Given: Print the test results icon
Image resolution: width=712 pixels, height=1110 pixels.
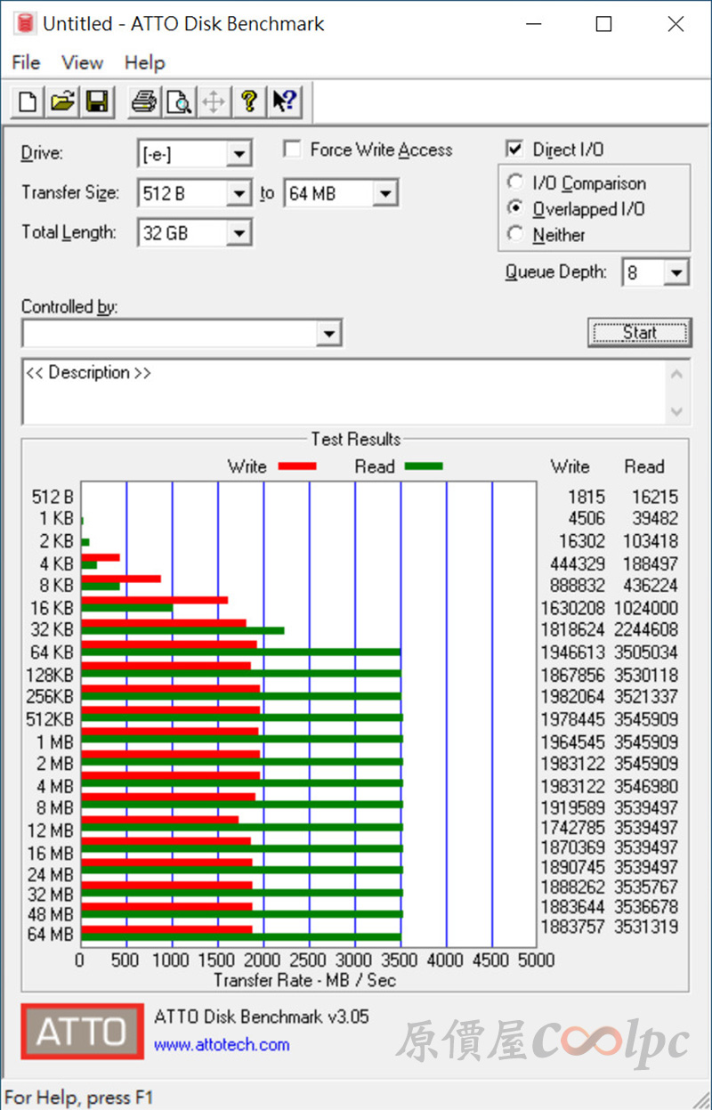Looking at the screenshot, I should coord(143,102).
